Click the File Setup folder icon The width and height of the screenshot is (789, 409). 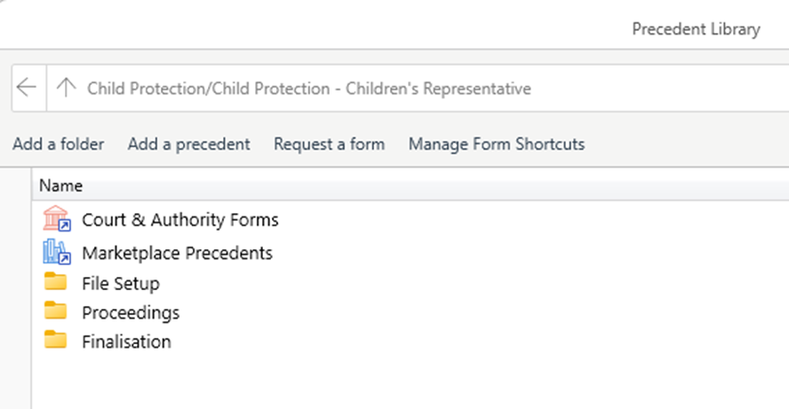click(x=56, y=283)
